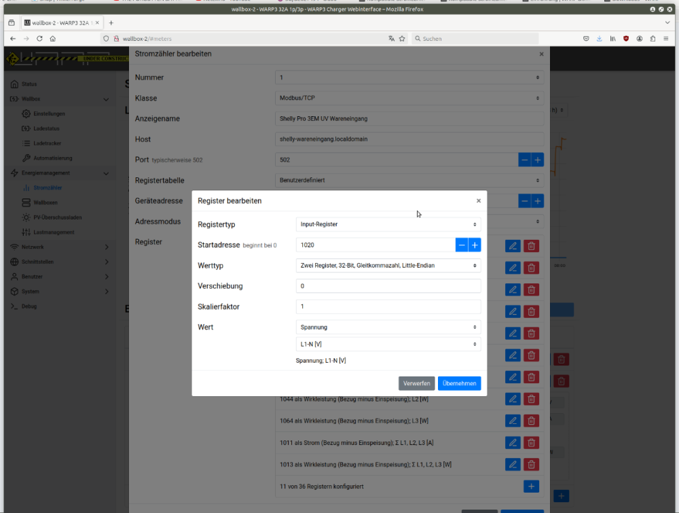Reload the page in Firefox
679x513 pixels.
click(39, 39)
